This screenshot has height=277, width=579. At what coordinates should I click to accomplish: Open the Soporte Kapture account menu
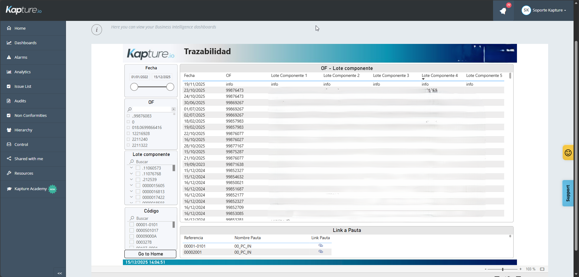[x=544, y=10]
